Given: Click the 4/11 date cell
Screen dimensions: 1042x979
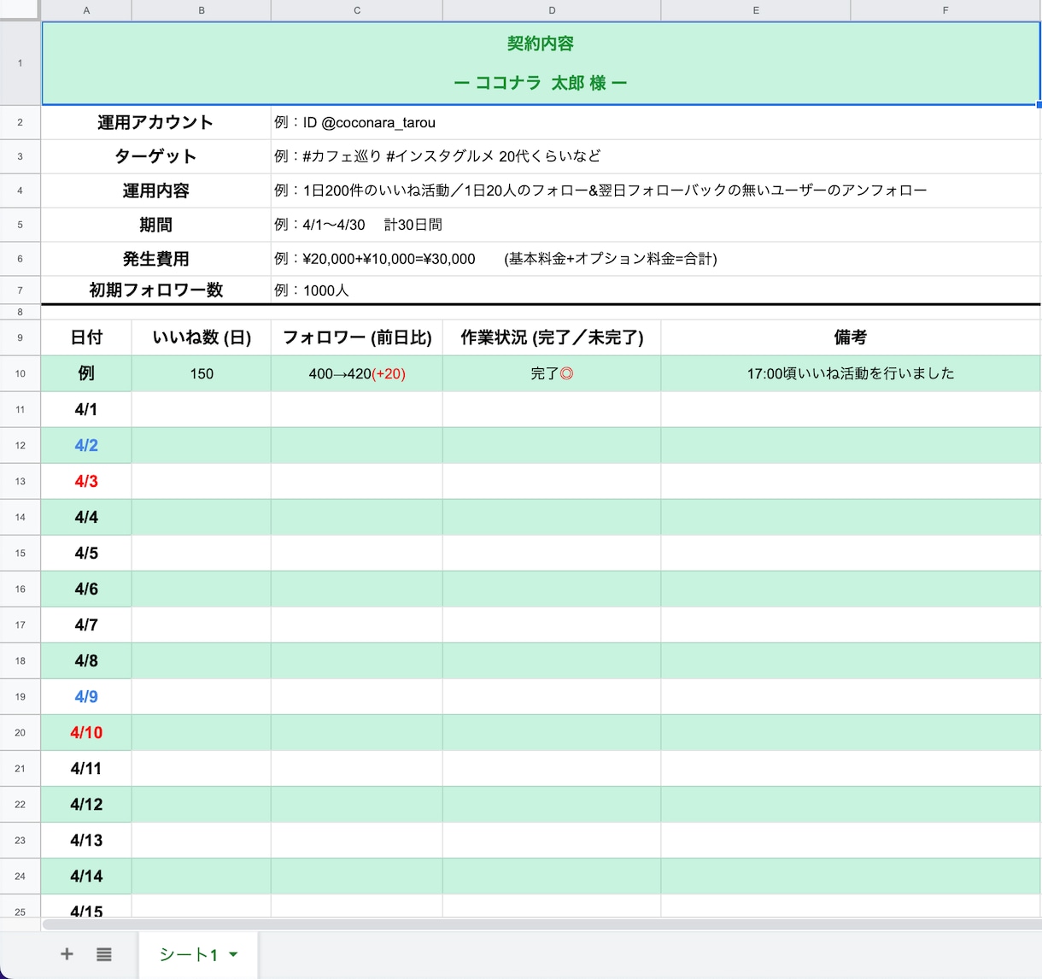Looking at the screenshot, I should pyautogui.click(x=86, y=768).
